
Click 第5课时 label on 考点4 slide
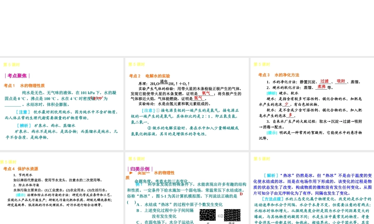8,162
